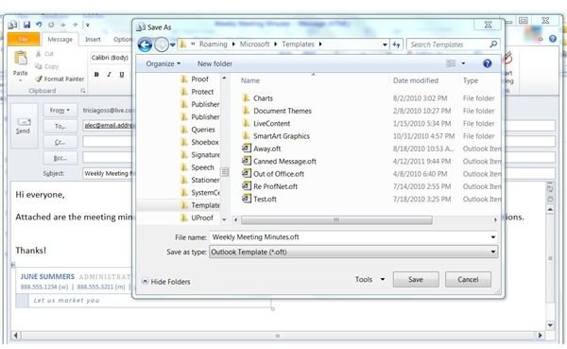Toggle Underline formatting in the ribbon
Viewport: 567px width, 349px height.
click(122, 74)
